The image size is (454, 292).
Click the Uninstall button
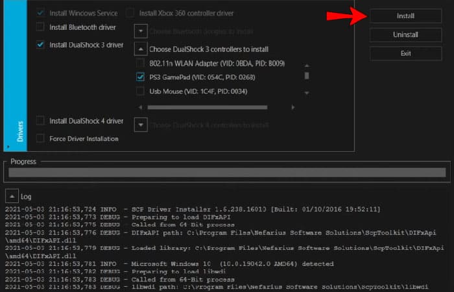[405, 35]
